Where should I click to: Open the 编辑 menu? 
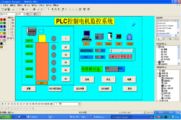pos(13,5)
